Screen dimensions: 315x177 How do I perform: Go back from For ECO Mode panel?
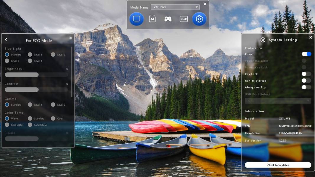point(6,40)
